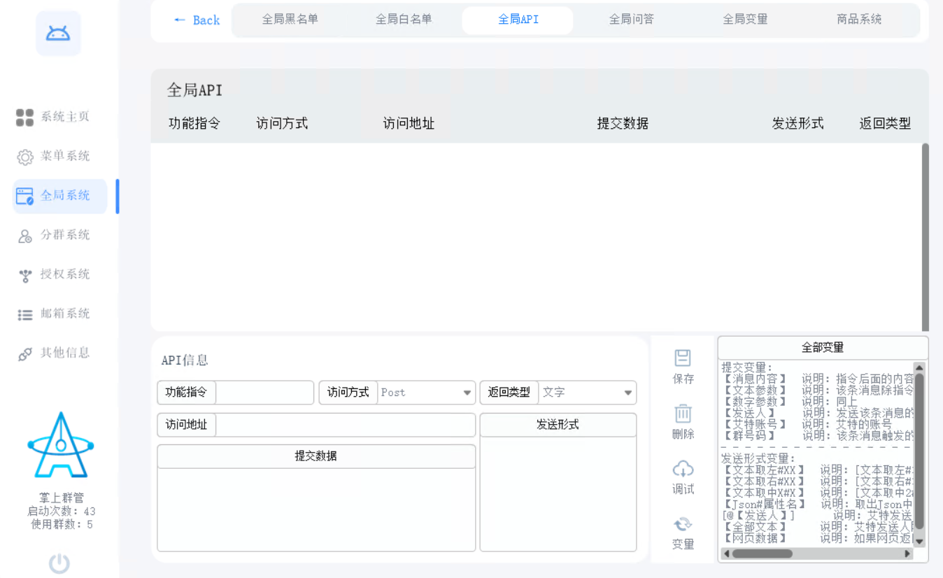Click the 【网页数据】 variable line
943x578 pixels.
[x=818, y=538]
